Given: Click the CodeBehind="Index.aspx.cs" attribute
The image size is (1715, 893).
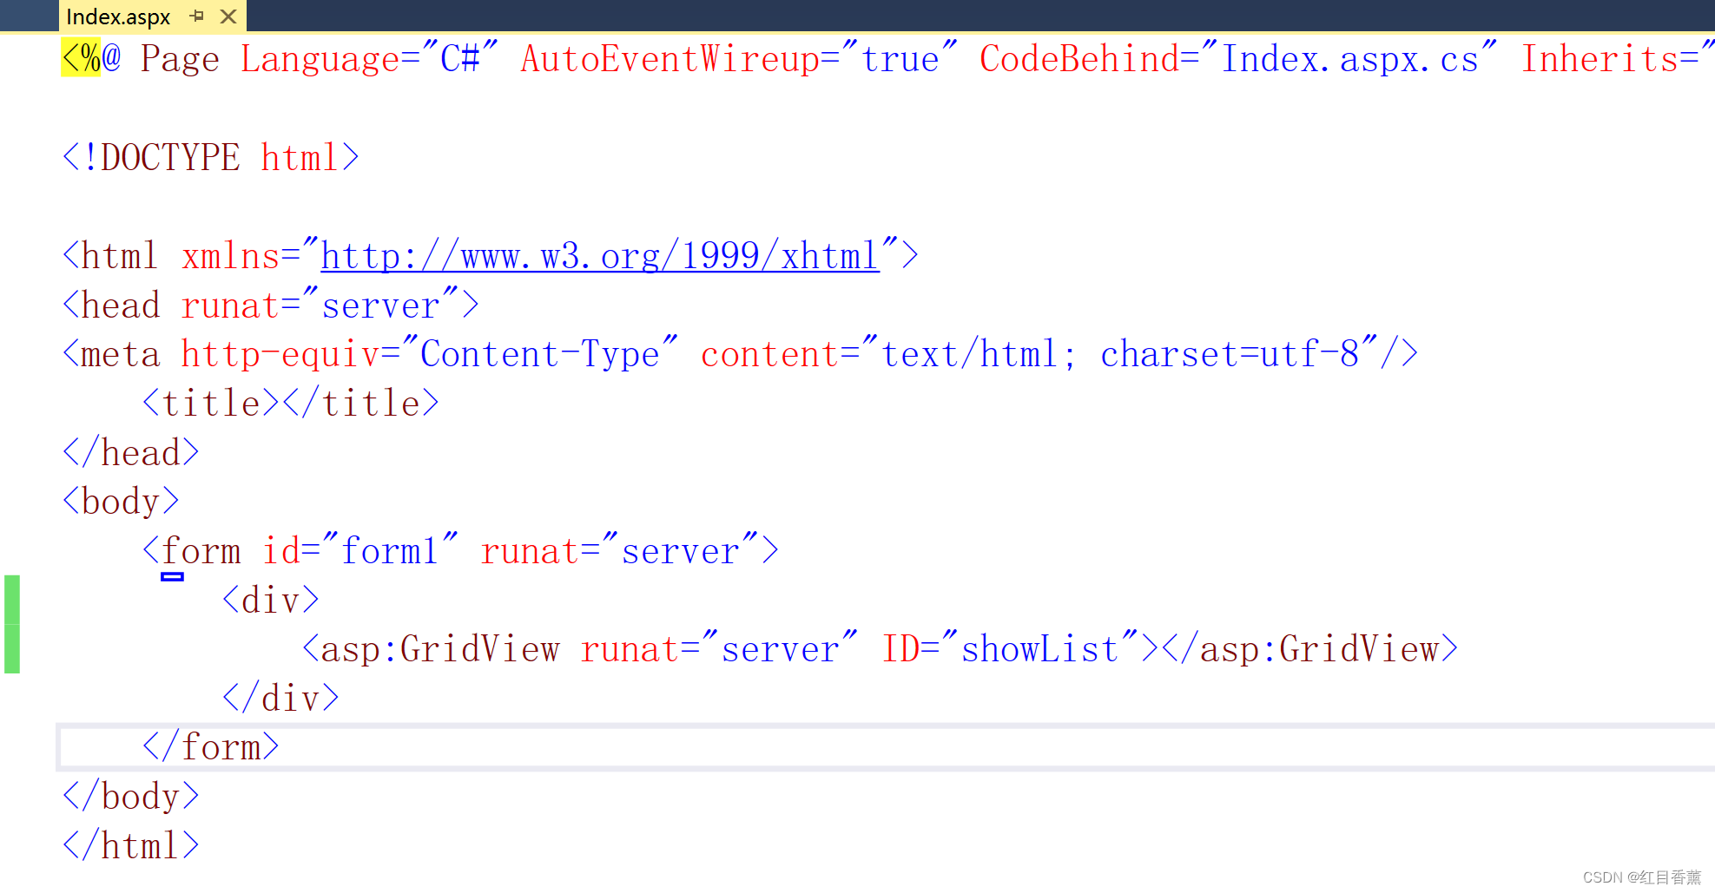Looking at the screenshot, I should pos(1237,59).
